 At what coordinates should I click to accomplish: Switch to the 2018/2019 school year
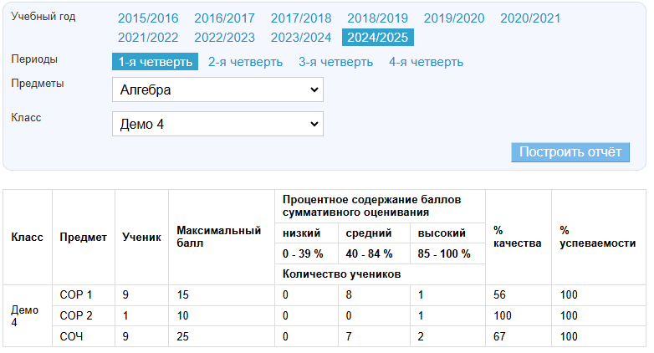pos(377,18)
